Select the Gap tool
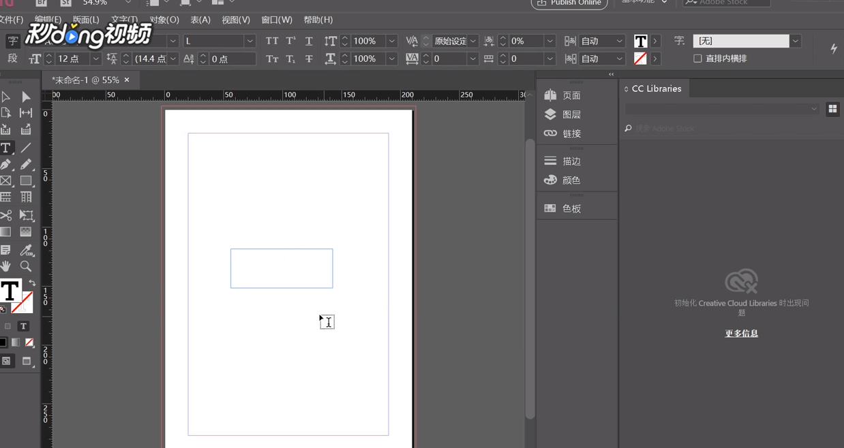 point(26,113)
